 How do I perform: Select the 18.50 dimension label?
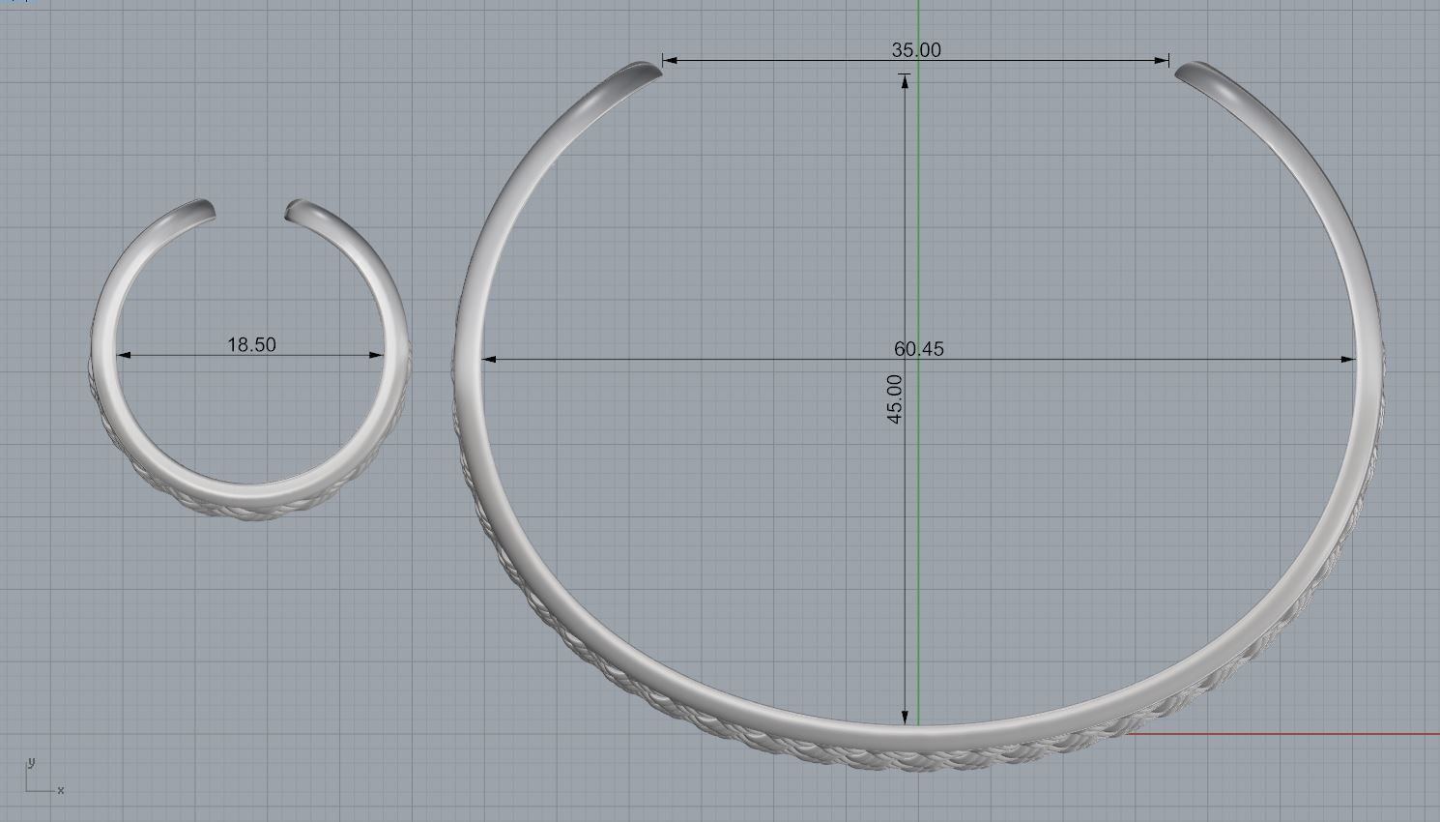[x=251, y=344]
